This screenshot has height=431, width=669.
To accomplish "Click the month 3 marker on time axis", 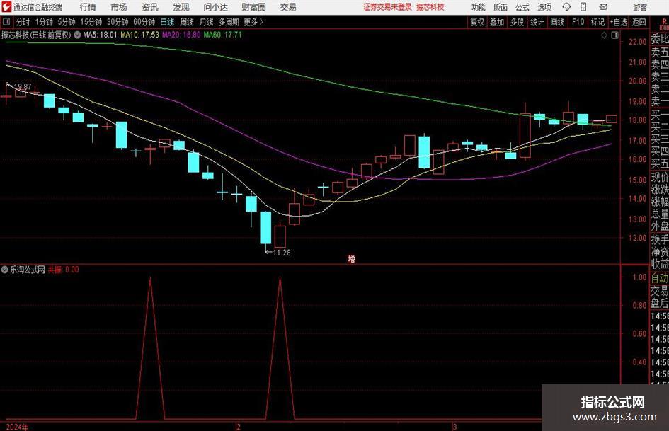I will [x=454, y=427].
